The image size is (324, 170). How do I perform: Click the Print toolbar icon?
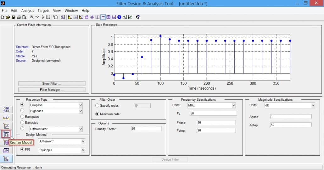[19, 17]
